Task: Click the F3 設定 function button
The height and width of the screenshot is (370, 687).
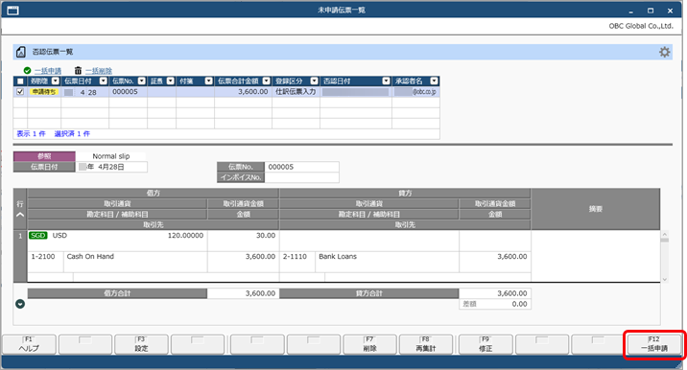Action: [141, 345]
